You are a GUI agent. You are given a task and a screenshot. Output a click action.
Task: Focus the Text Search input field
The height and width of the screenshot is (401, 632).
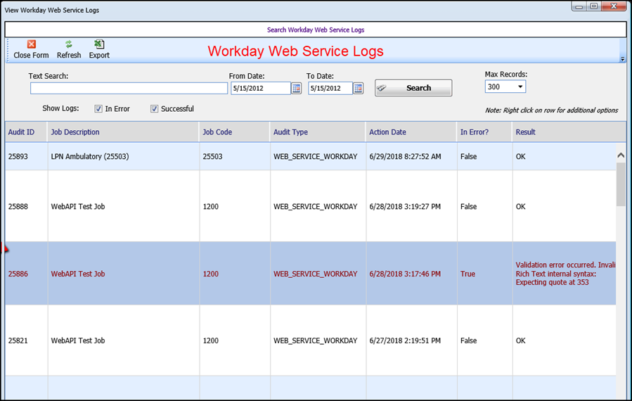tap(129, 89)
